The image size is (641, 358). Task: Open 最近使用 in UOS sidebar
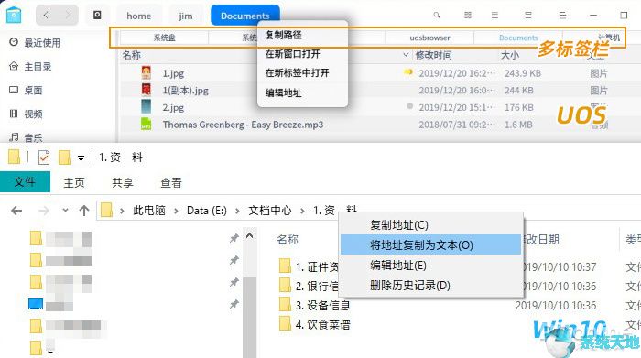35,42
